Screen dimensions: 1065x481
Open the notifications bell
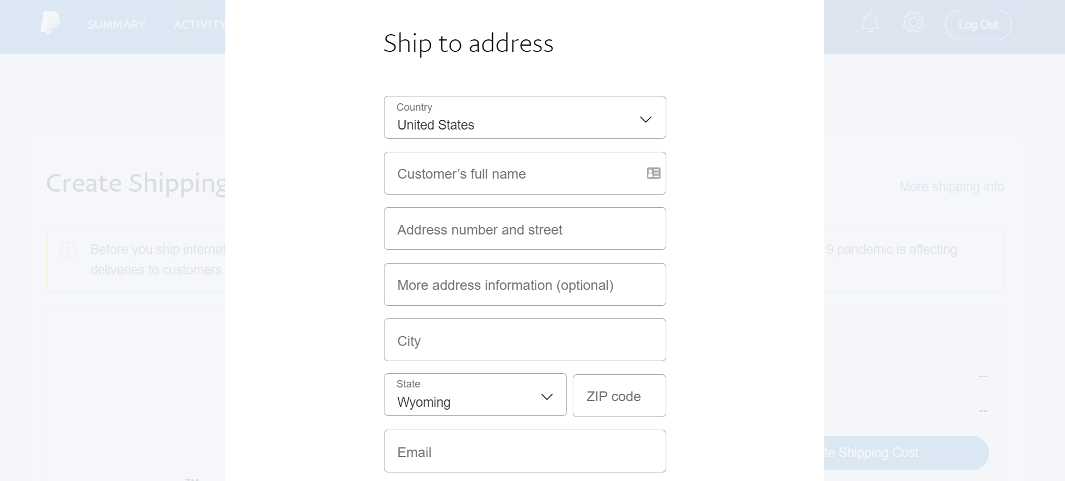point(870,22)
